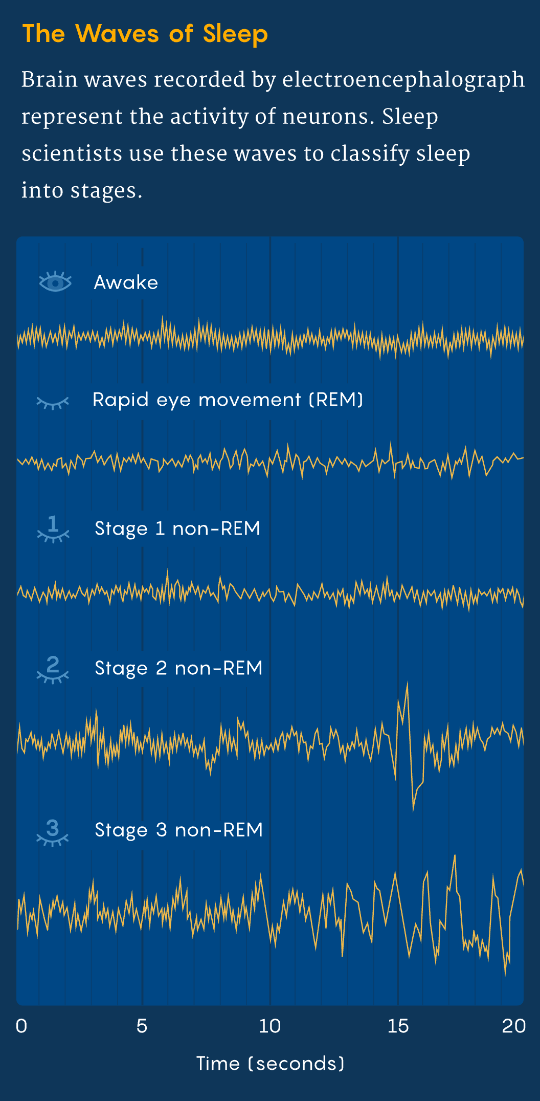Click the Awake label
This screenshot has width=540, height=1101.
pos(126,282)
